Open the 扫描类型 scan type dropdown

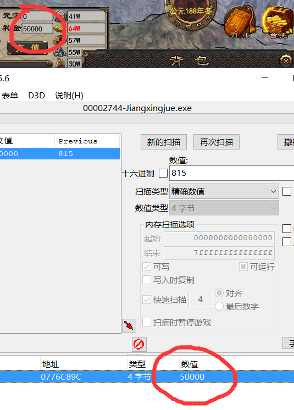[x=224, y=191]
